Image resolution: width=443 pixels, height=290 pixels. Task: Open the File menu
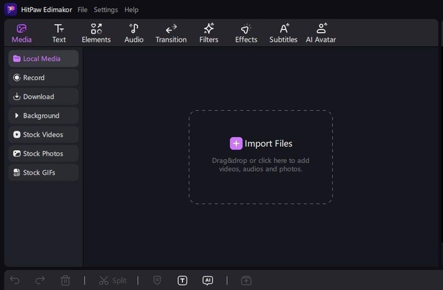[83, 10]
